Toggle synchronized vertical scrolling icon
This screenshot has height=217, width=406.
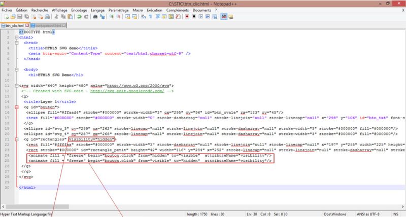[128, 17]
